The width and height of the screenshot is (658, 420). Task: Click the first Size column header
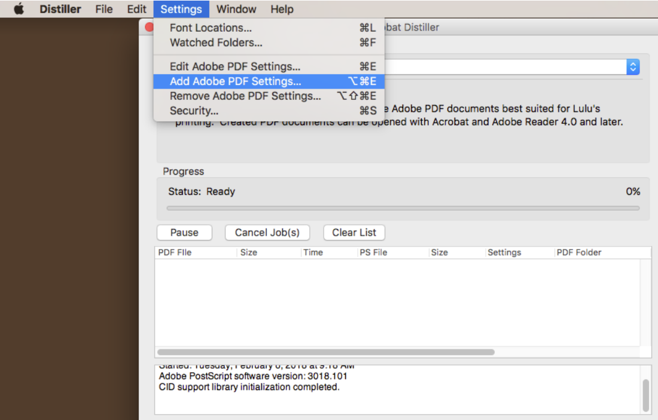tap(269, 252)
